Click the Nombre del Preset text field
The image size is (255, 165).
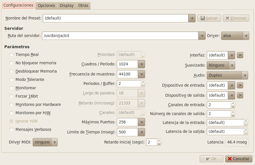coord(116,18)
